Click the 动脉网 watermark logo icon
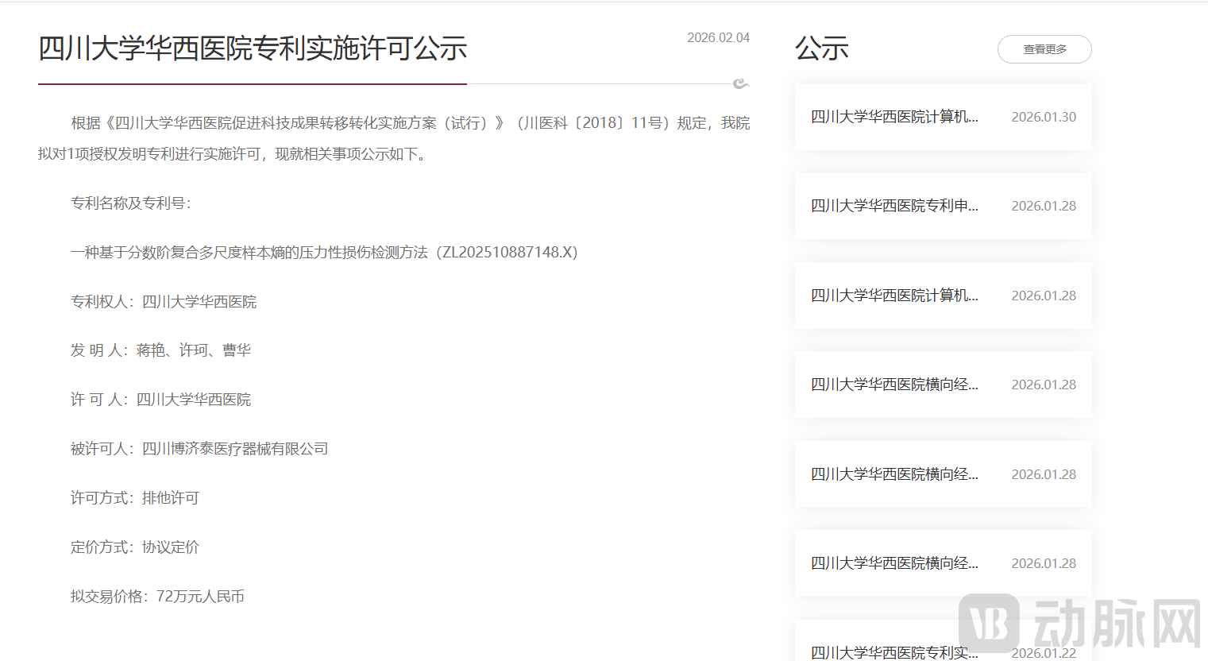1208x661 pixels. point(989,624)
